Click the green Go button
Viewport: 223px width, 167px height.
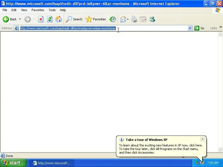click(x=199, y=28)
